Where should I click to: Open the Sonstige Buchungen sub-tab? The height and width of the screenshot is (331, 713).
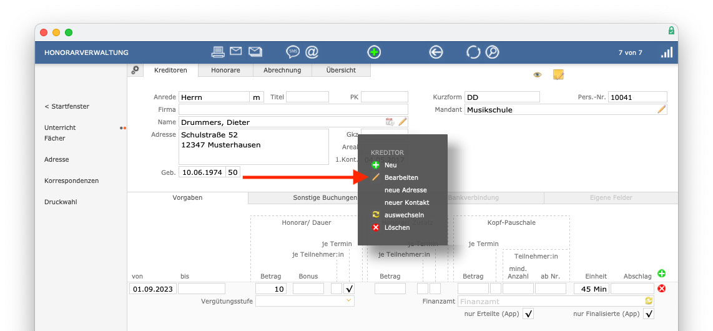point(325,198)
